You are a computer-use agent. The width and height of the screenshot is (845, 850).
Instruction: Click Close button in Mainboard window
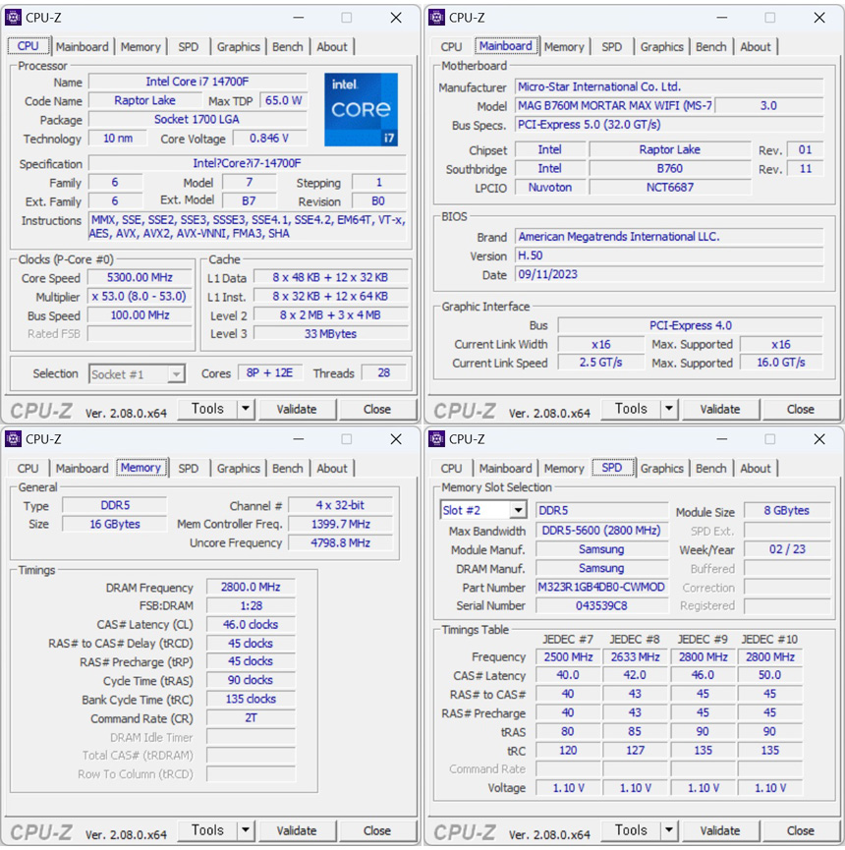tap(800, 409)
